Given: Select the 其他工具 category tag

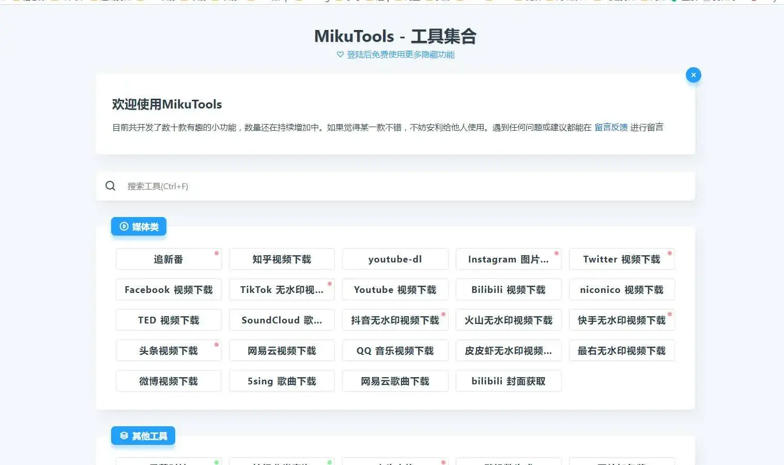Looking at the screenshot, I should click(143, 436).
